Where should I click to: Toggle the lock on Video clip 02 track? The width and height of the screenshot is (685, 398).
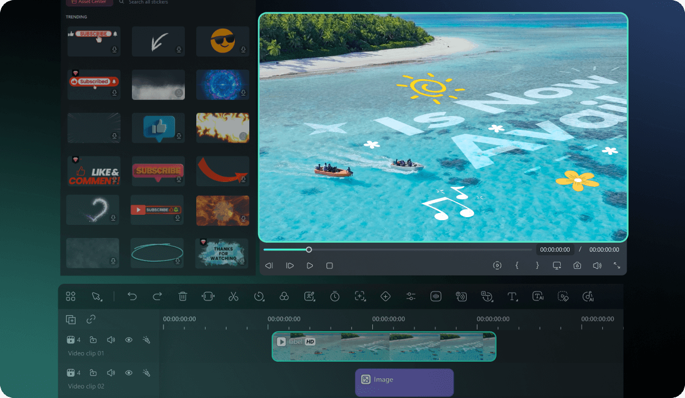coord(93,372)
